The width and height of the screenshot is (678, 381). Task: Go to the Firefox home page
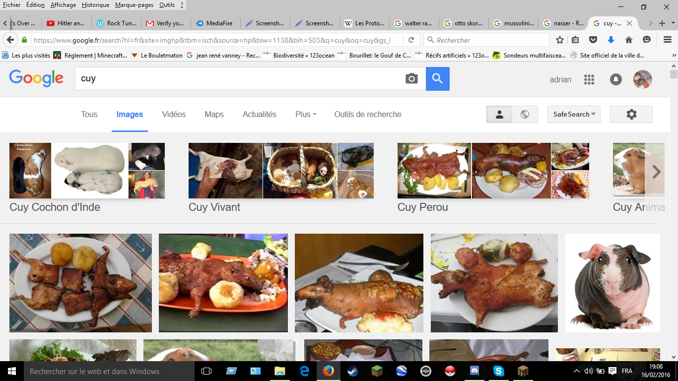(629, 40)
